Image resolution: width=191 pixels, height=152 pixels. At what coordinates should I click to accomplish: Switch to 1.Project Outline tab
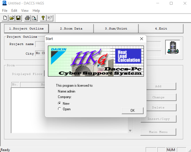click(x=26, y=29)
